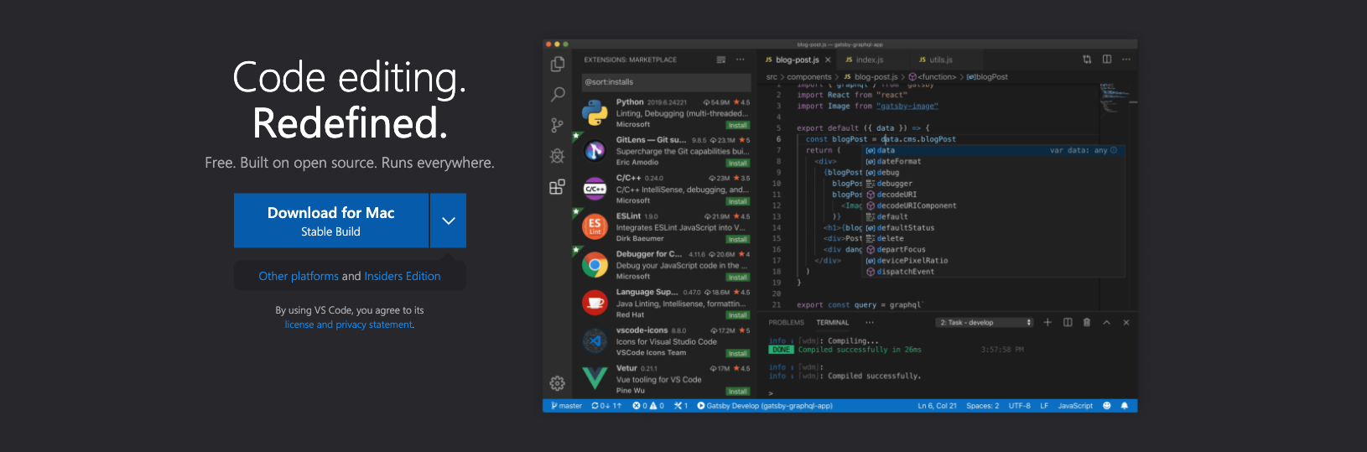Image resolution: width=1367 pixels, height=452 pixels.
Task: Click the open changes icon in editor toolbar
Action: pos(1087,60)
